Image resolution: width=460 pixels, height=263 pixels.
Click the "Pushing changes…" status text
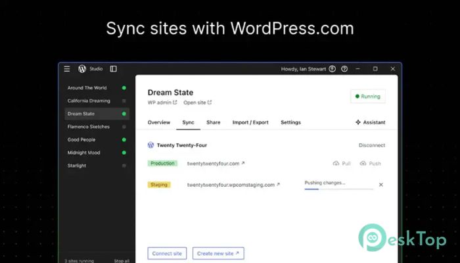click(325, 183)
